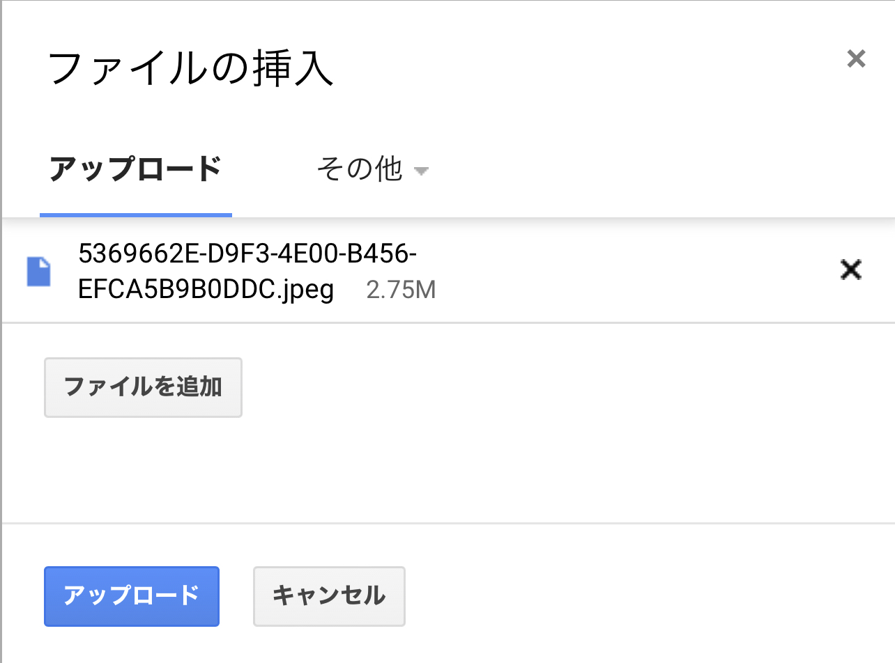
Task: Cancel with the キャンセル button
Action: click(329, 596)
